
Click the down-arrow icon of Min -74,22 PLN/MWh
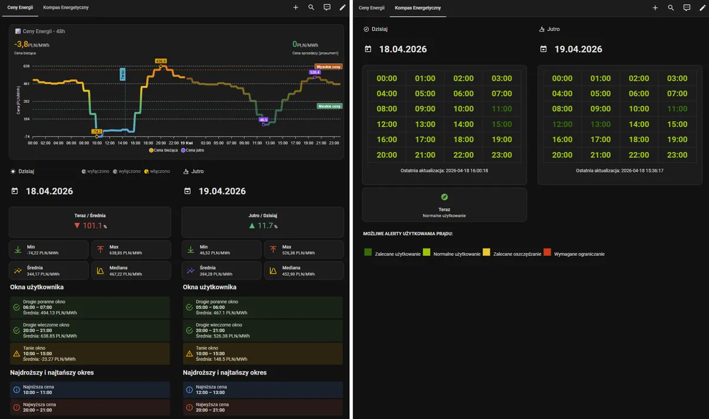pyautogui.click(x=18, y=249)
